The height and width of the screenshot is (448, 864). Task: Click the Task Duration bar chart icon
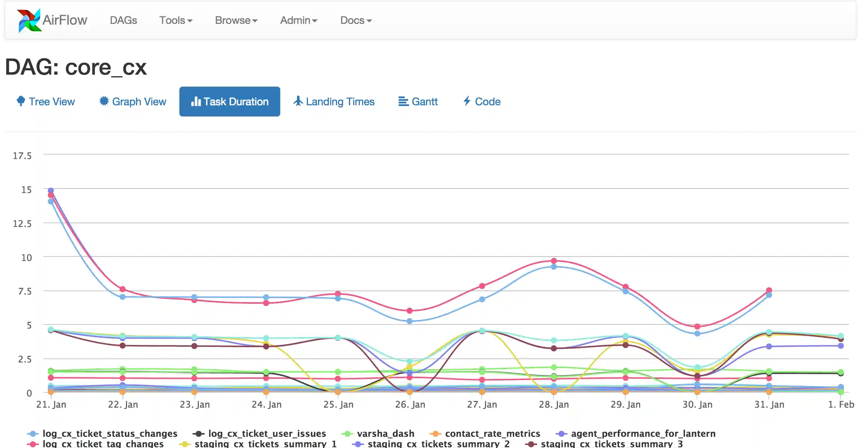pos(196,102)
